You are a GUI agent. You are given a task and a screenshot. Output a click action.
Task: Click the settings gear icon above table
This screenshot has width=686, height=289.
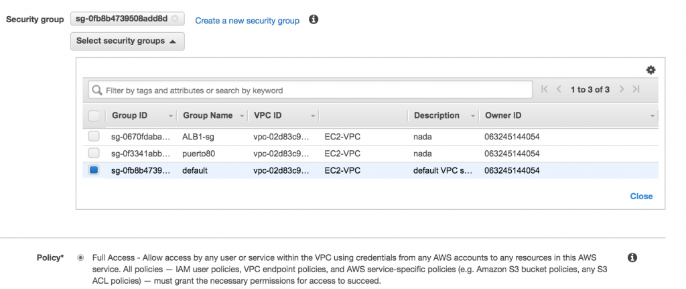(x=650, y=70)
